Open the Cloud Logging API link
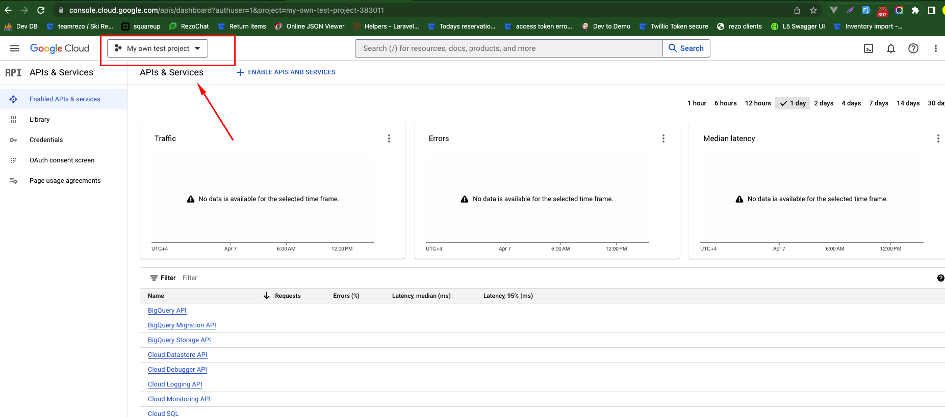Screen dimensions: 945x417 [x=175, y=384]
